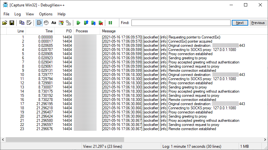Open the File menu
Image resolution: width=268 pixels, height=150 pixels.
6,14
